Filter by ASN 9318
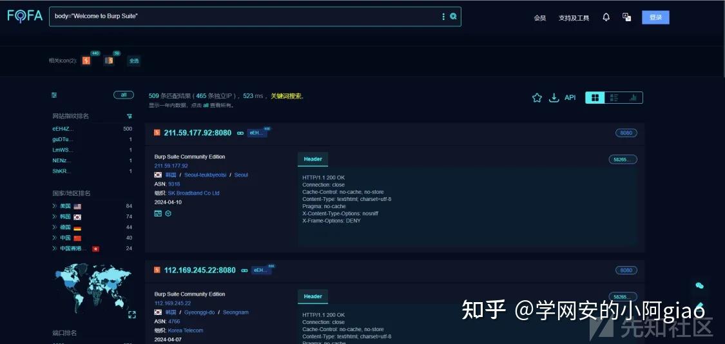Screen dimensions: 725x344 point(174,184)
